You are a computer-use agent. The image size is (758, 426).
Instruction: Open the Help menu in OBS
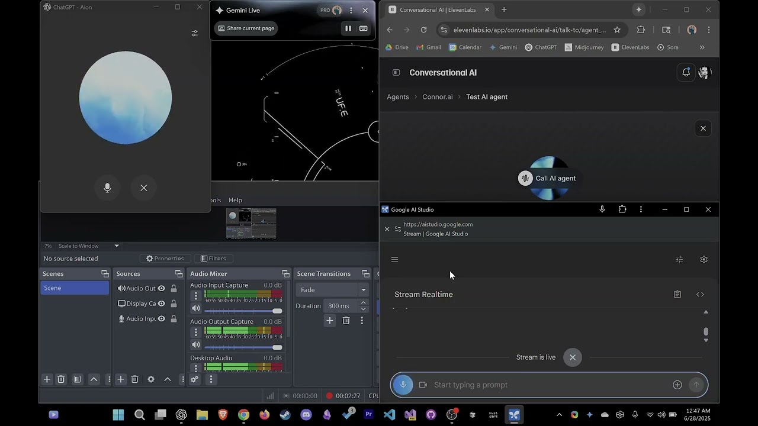click(x=235, y=200)
